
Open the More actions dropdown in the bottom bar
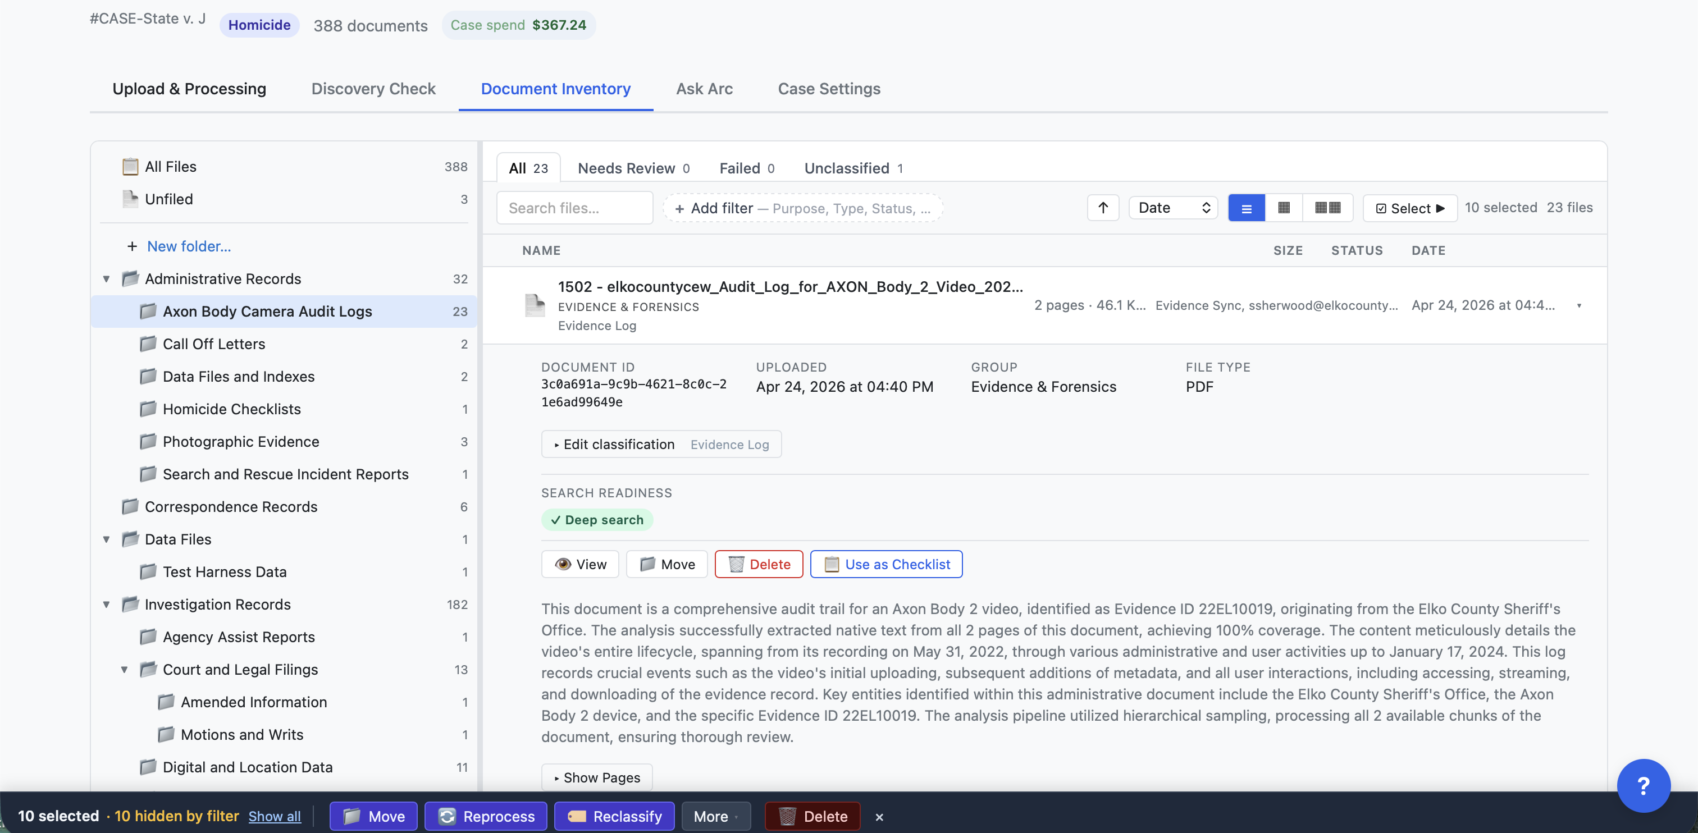(x=716, y=817)
